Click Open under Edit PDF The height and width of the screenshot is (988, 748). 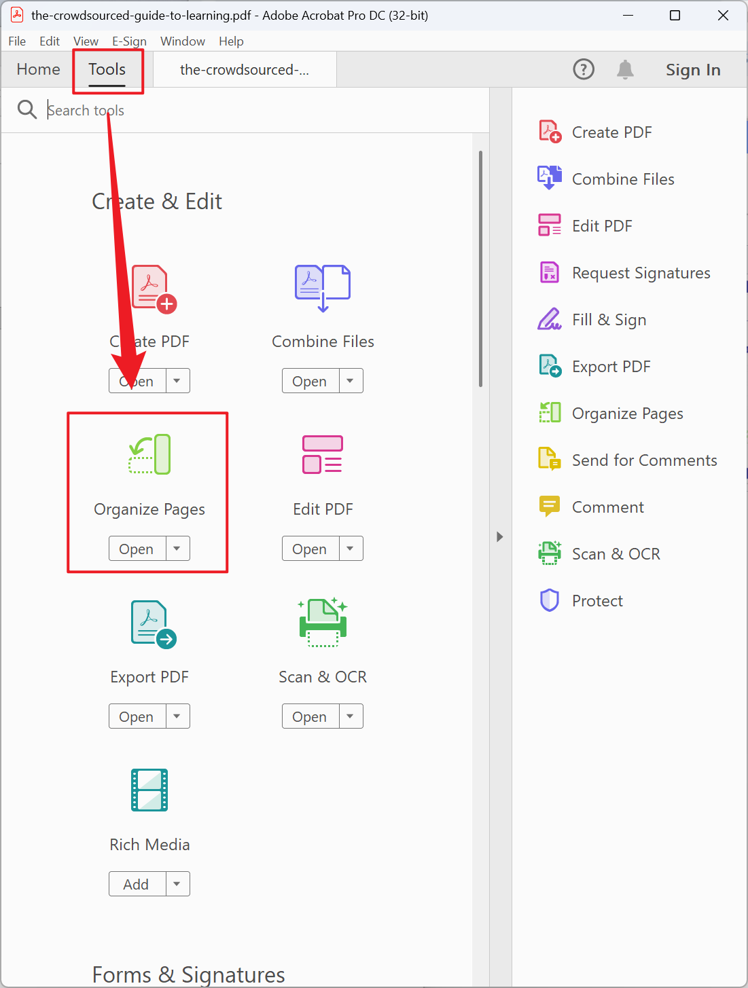(x=310, y=548)
